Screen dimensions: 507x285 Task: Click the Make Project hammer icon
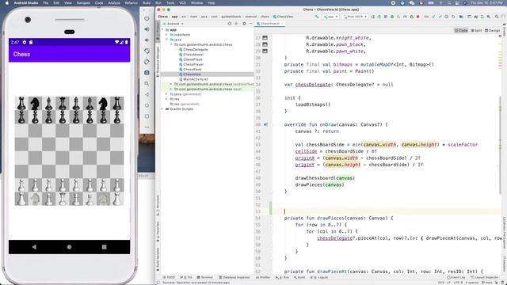pos(317,17)
